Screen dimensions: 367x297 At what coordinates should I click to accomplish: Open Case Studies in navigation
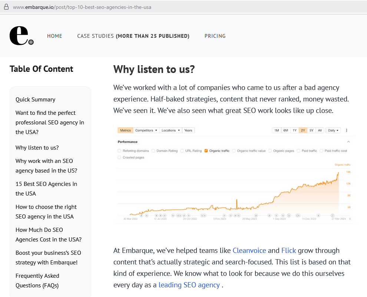(133, 36)
